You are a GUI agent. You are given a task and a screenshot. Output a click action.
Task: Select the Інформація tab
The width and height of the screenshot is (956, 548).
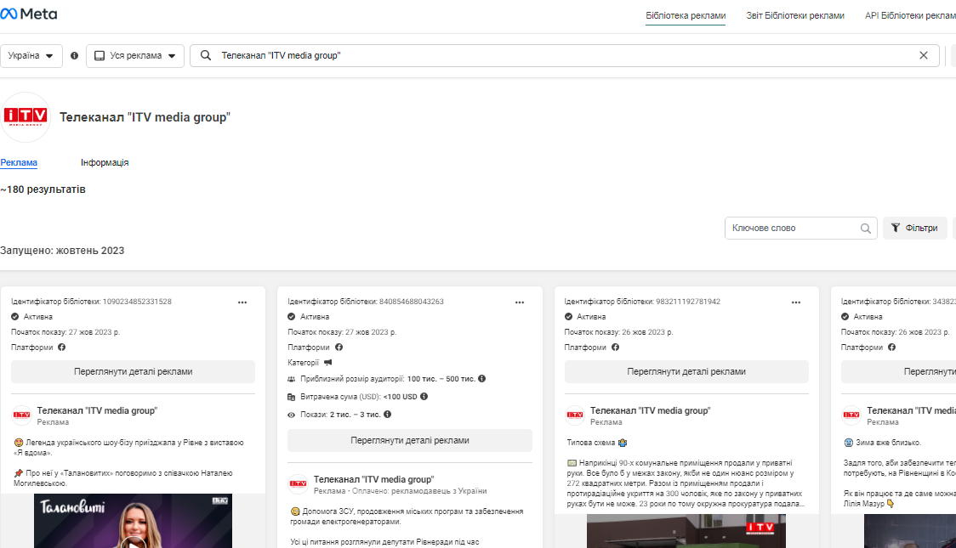coord(105,162)
